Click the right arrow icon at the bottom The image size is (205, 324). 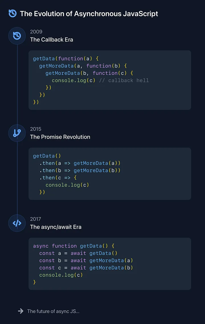(21, 311)
